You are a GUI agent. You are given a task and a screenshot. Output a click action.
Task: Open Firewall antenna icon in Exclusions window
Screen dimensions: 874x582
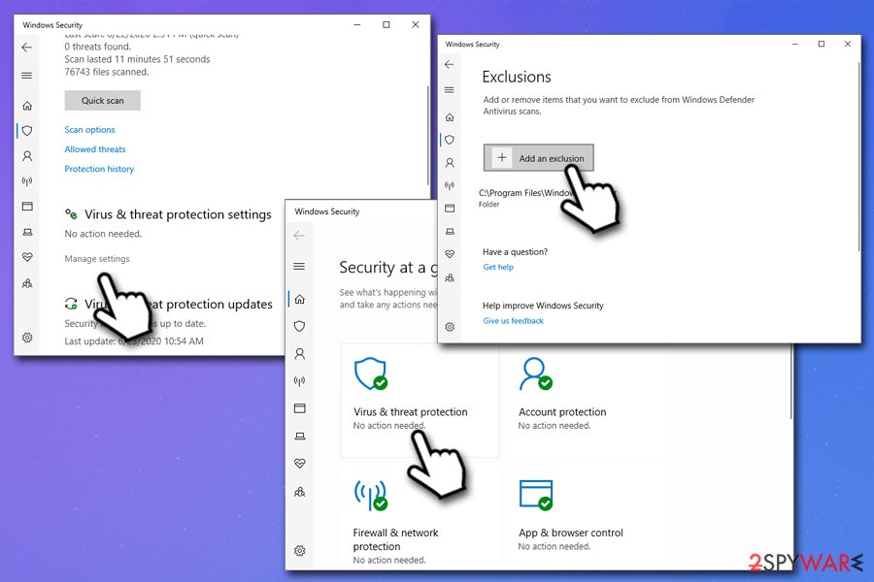[450, 185]
